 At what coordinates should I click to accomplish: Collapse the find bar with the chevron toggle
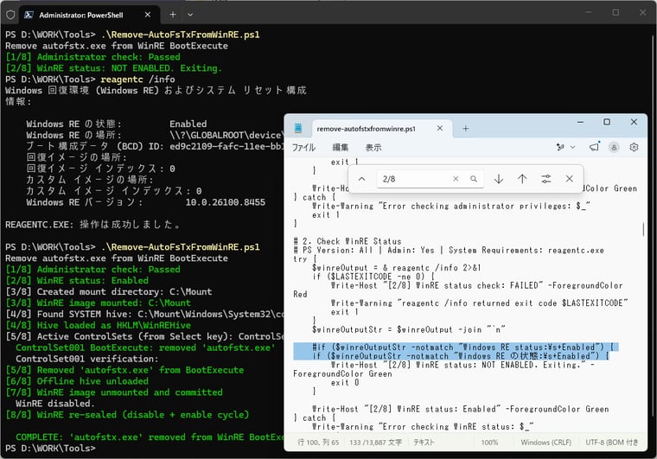(x=362, y=179)
